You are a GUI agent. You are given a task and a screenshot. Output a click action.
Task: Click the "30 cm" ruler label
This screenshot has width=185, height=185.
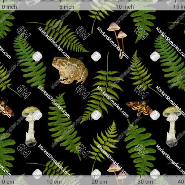coord(145,182)
